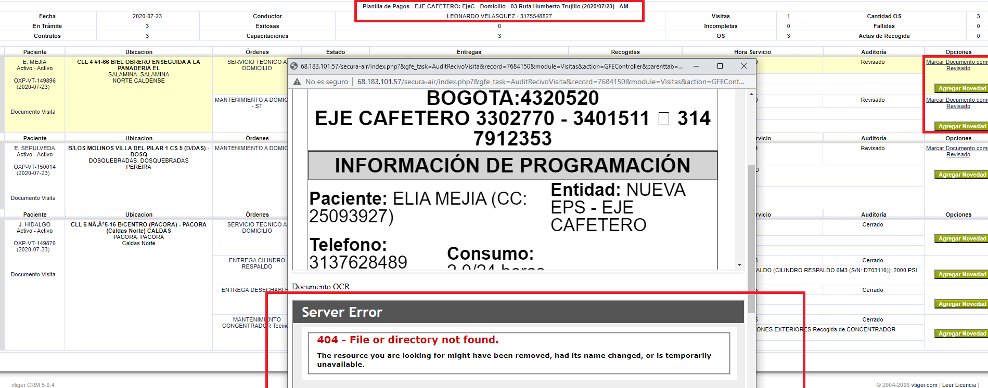Click '404 - File or directory not found.' message

pyautogui.click(x=408, y=340)
